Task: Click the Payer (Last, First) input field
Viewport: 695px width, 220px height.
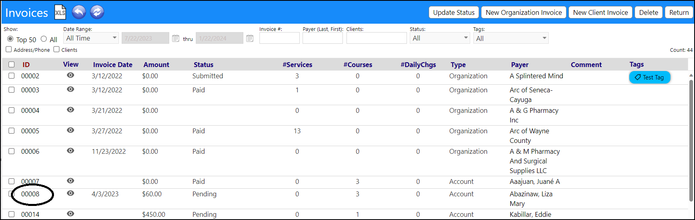Action: pyautogui.click(x=323, y=38)
